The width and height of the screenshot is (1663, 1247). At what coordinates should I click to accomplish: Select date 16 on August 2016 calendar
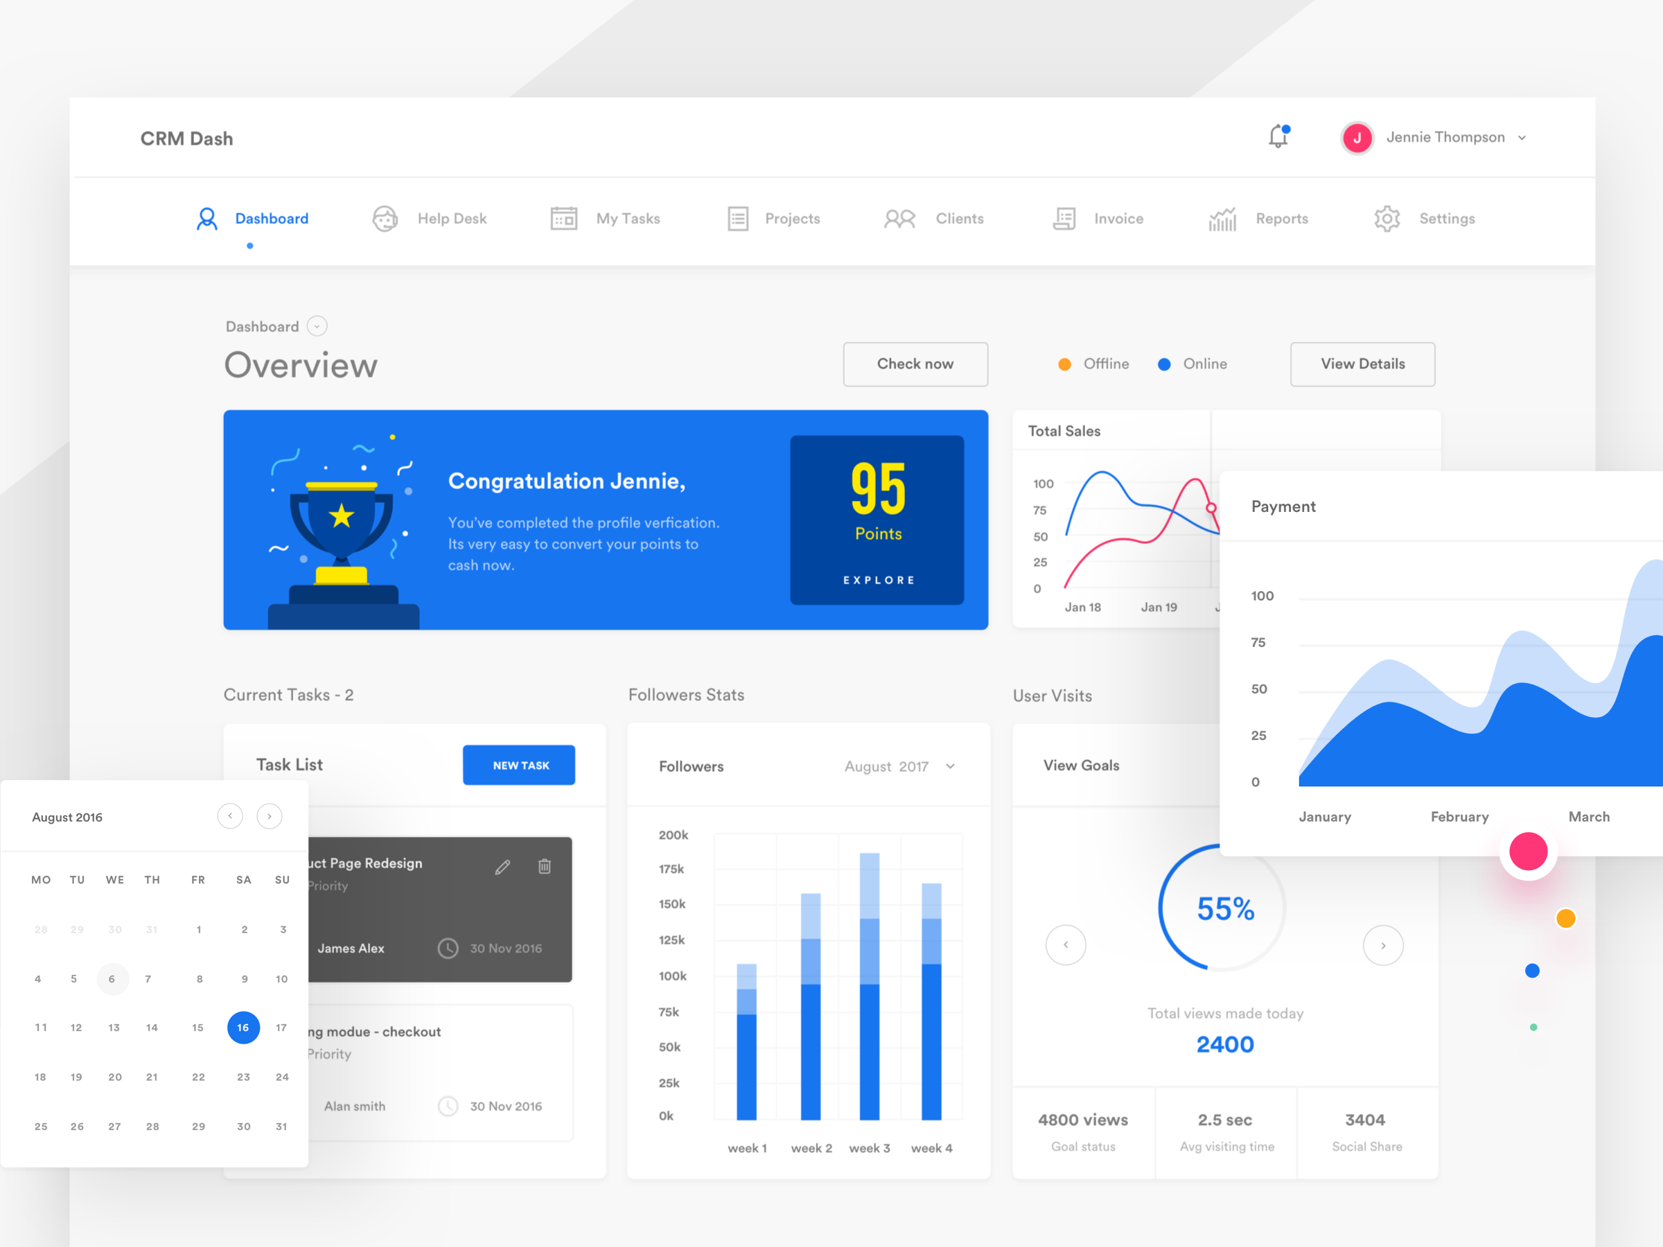(243, 1028)
